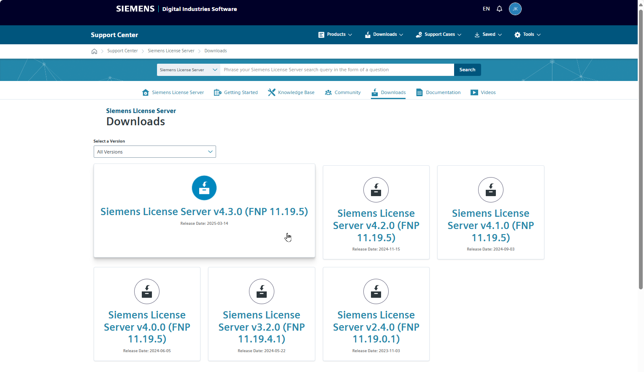Image resolution: width=644 pixels, height=372 pixels.
Task: Click the Siemens License Server house icon
Action: pyautogui.click(x=146, y=92)
